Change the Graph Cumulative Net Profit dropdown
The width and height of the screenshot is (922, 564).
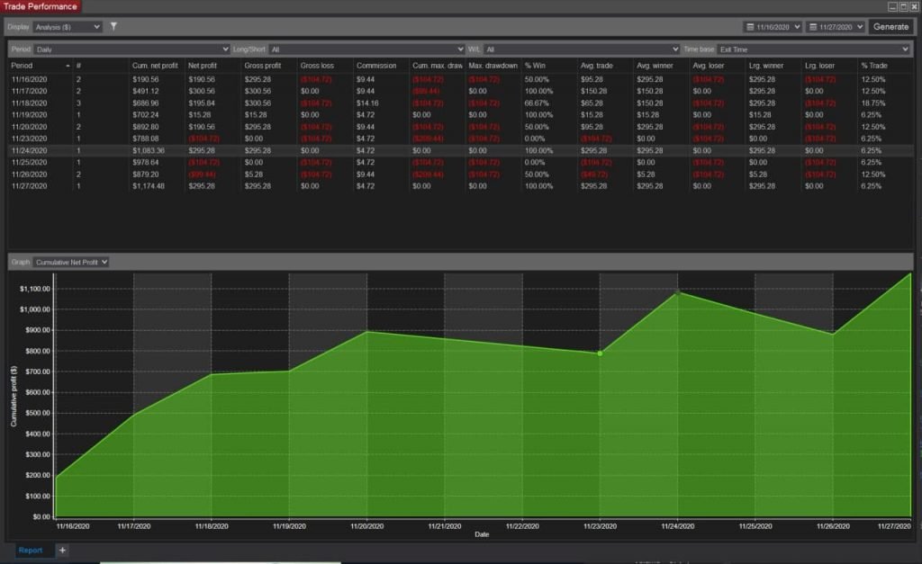(71, 262)
